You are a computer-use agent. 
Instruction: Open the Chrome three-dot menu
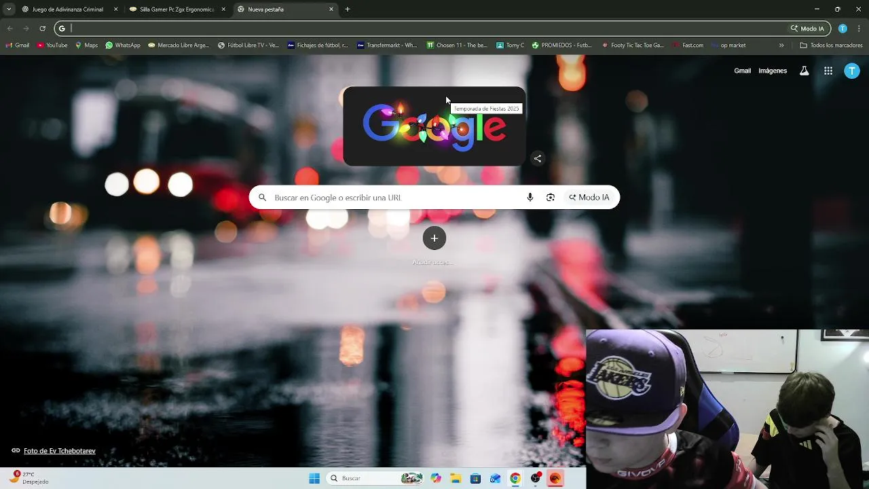859,29
